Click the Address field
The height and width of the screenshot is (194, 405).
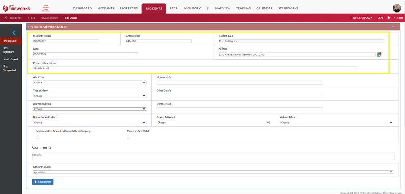(297, 54)
